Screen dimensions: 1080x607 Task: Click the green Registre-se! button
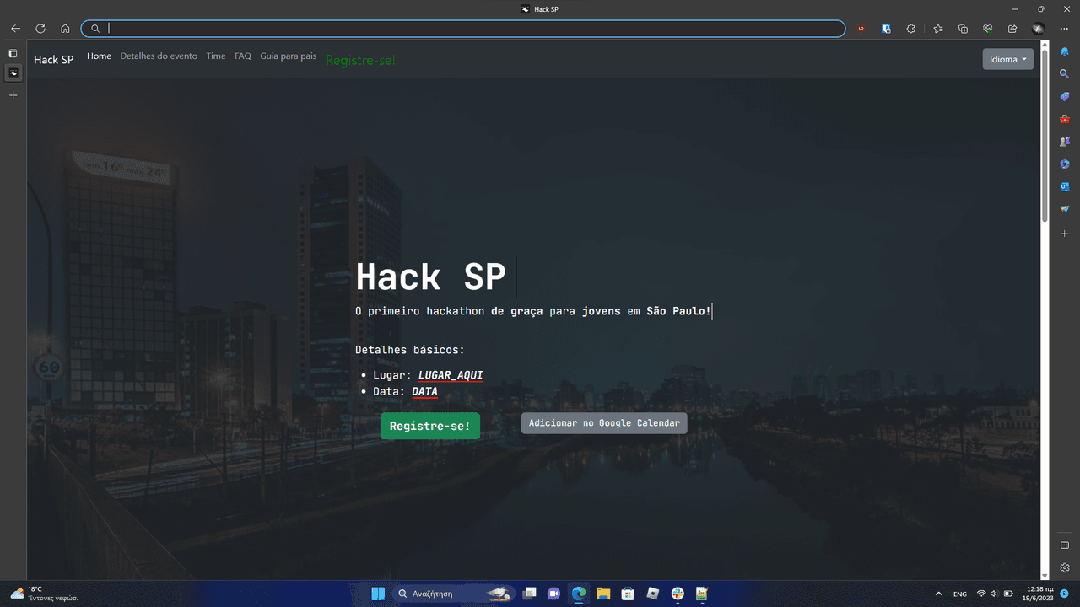pyautogui.click(x=429, y=426)
